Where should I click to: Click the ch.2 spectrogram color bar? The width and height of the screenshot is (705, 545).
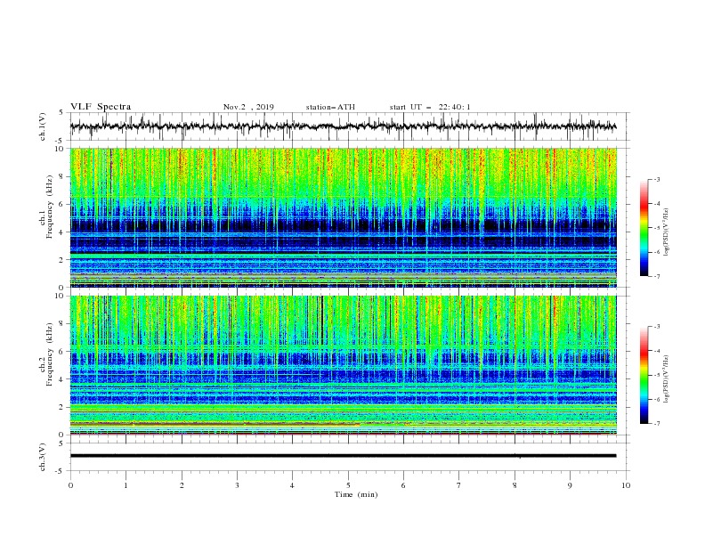[x=644, y=375]
